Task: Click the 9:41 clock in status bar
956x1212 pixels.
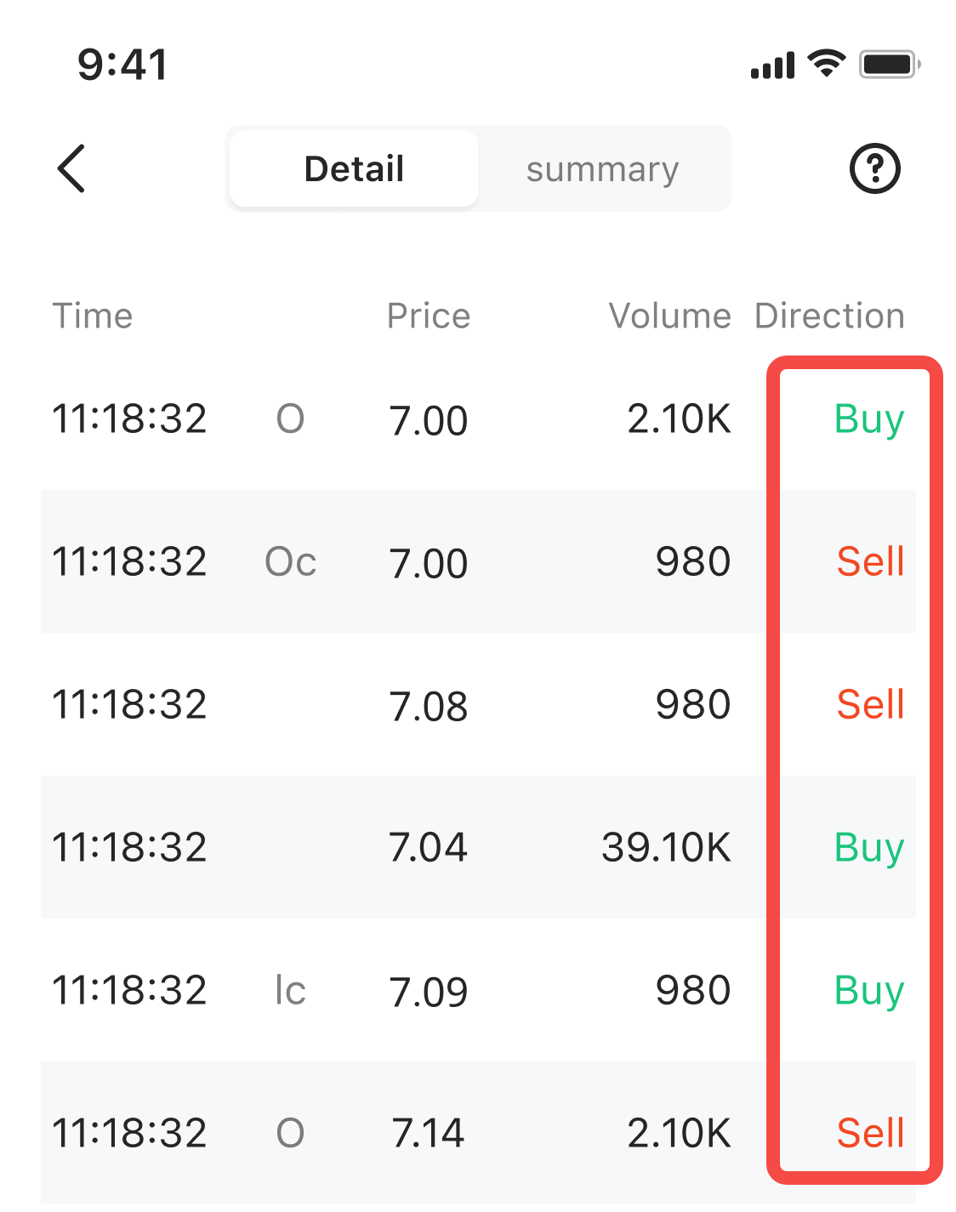Action: click(x=122, y=65)
